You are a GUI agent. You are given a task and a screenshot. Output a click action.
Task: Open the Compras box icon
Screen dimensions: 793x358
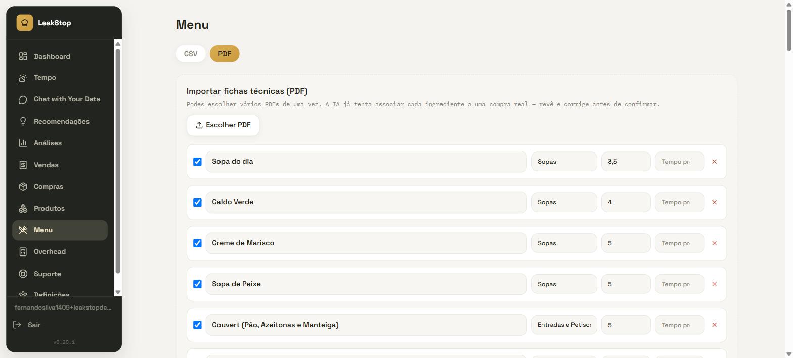[23, 186]
